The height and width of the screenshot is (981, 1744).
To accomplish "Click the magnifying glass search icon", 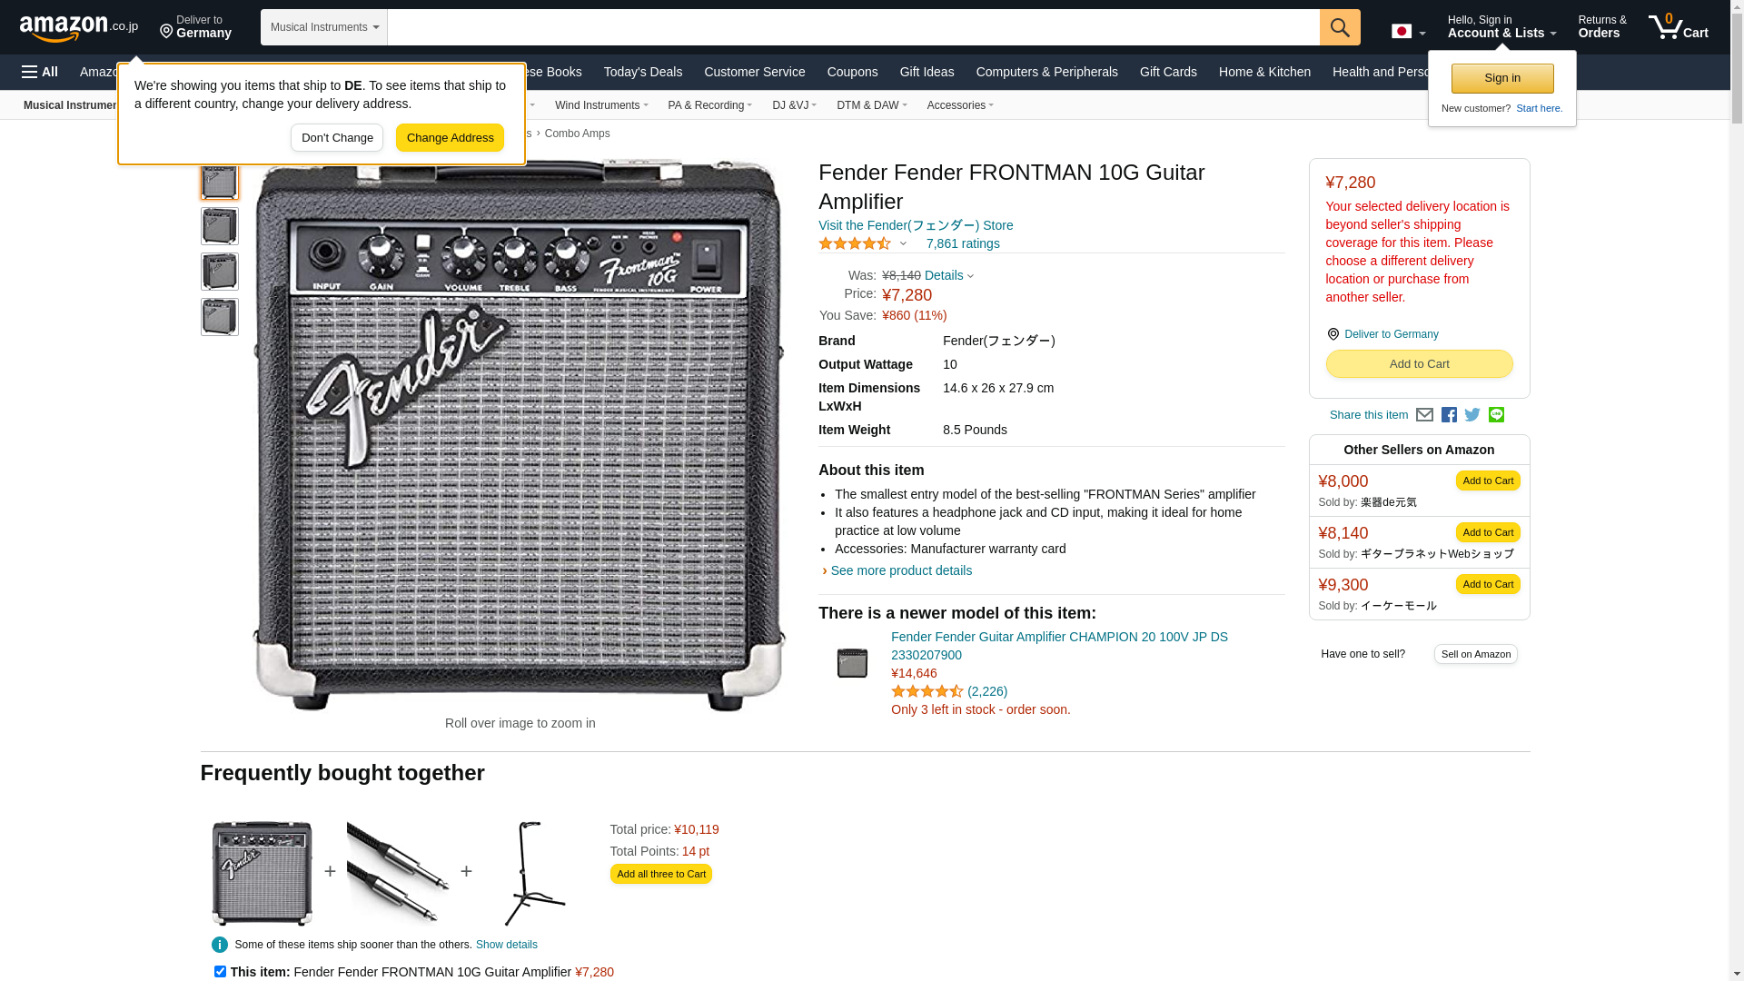I will (x=1340, y=27).
